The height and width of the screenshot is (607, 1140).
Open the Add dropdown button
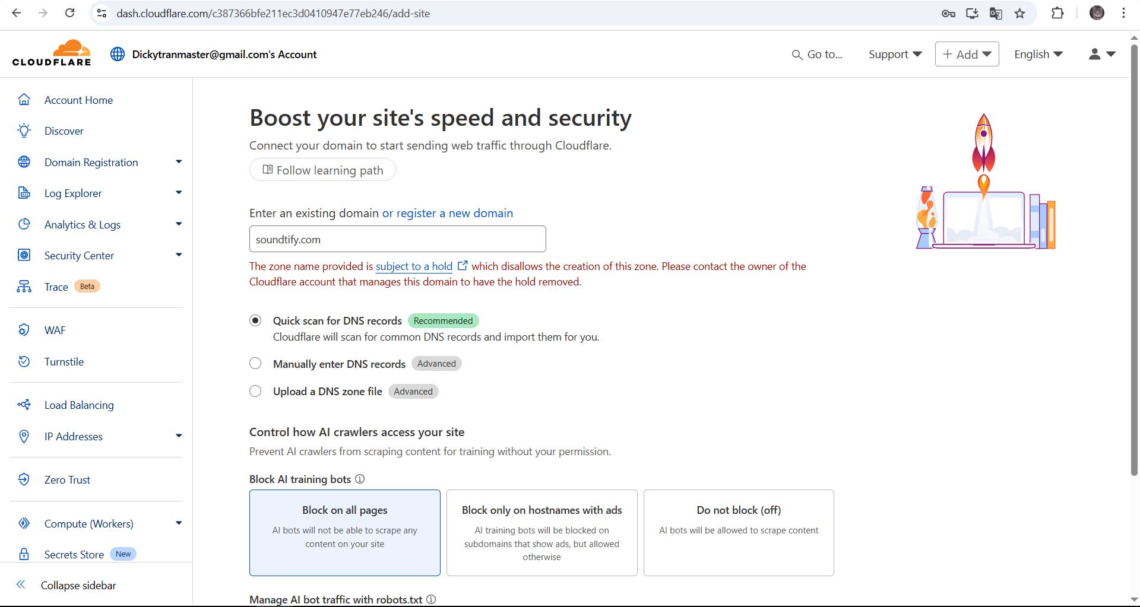tap(967, 54)
